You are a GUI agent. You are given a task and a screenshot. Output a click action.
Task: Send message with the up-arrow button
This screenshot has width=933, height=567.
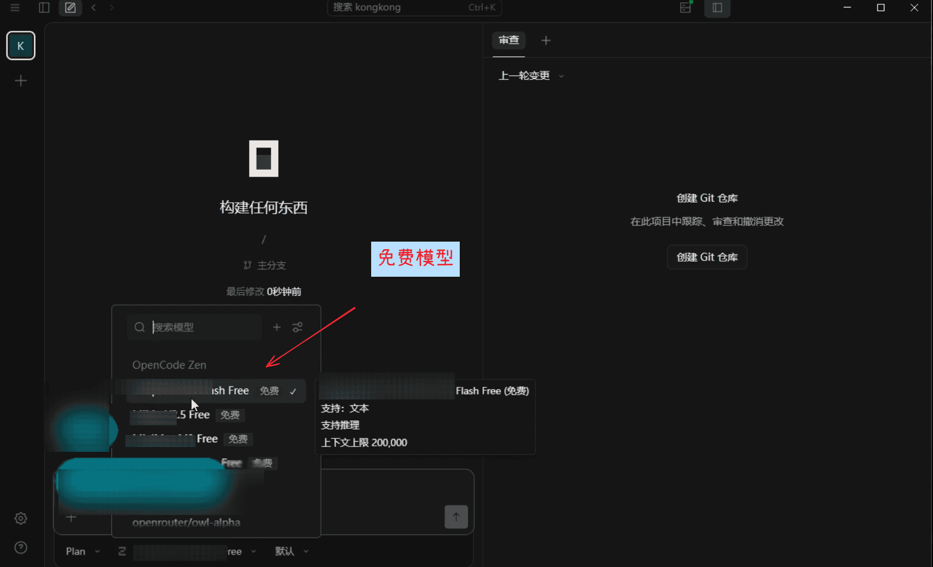(456, 517)
